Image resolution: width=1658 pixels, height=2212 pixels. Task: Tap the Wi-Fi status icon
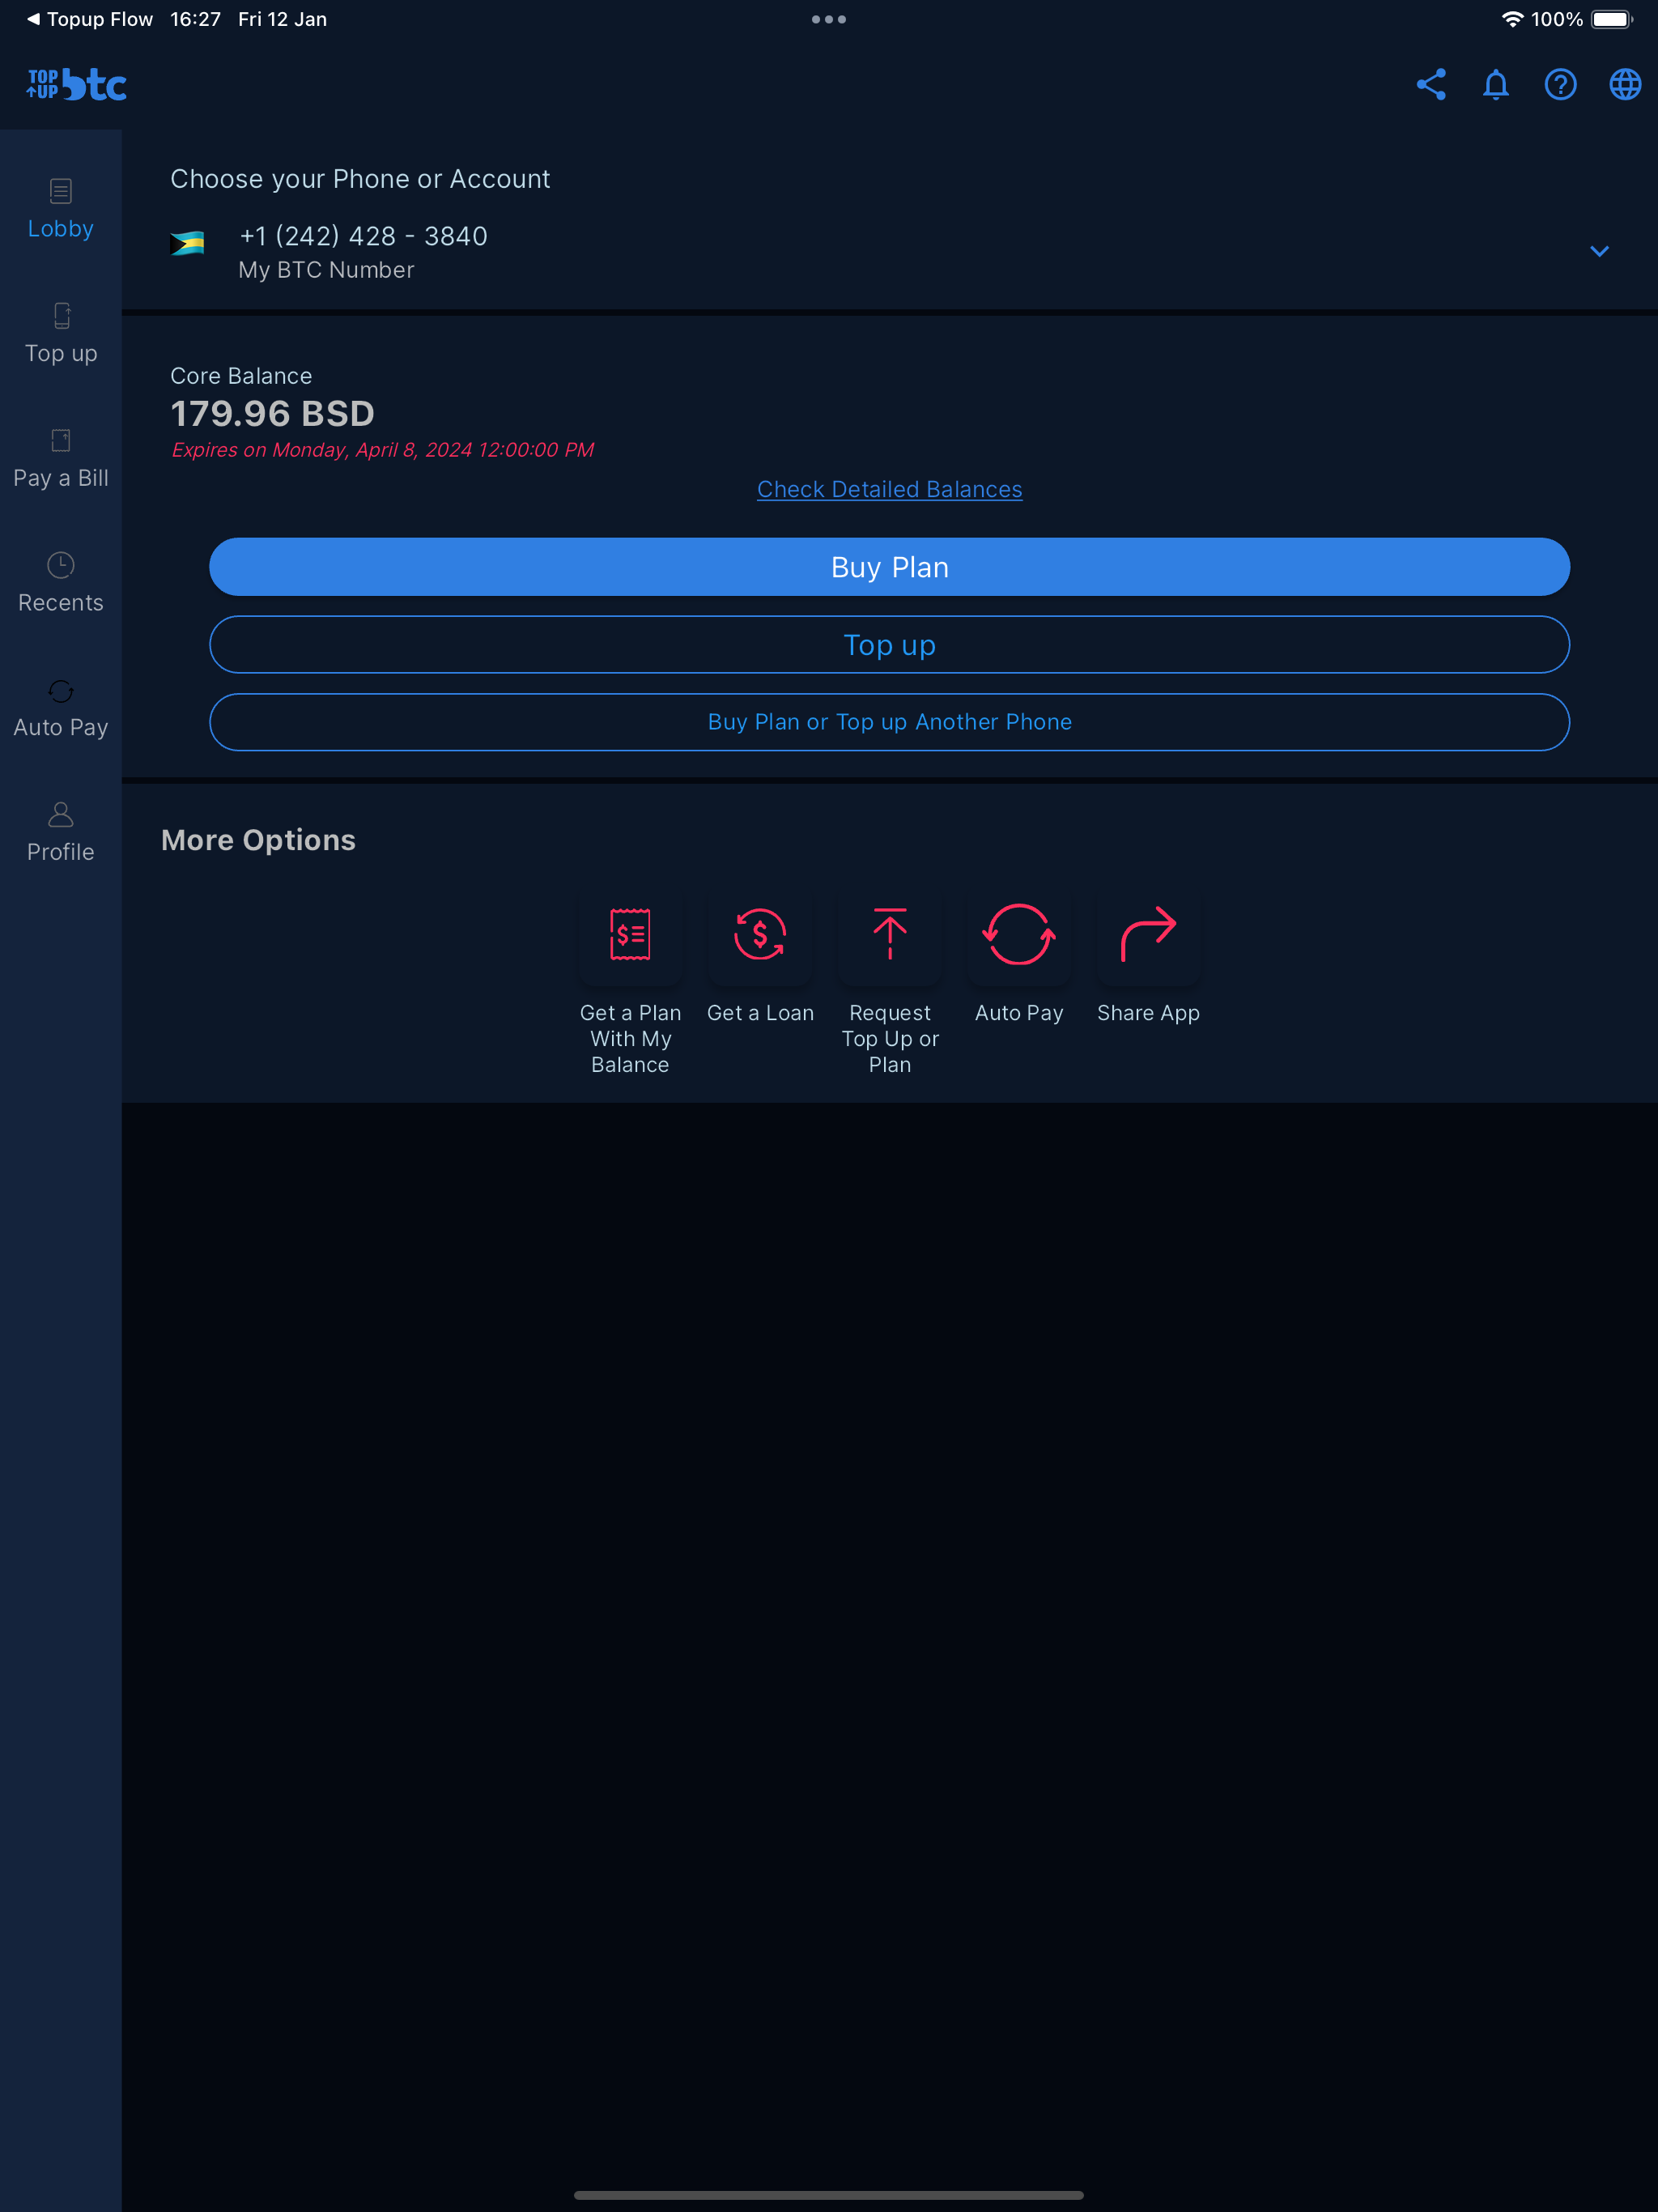[x=1512, y=19]
